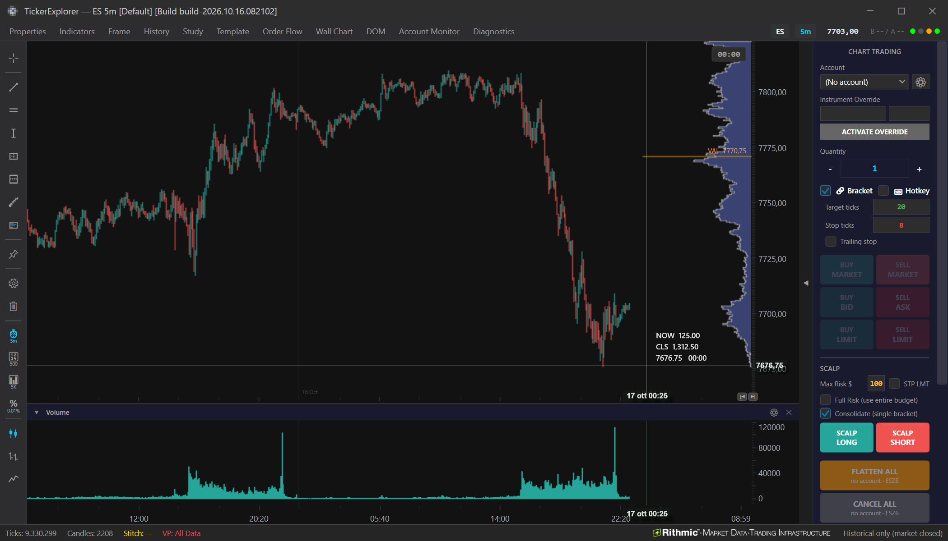Open the account settings gear next to the Account dropdown
The width and height of the screenshot is (948, 541).
(x=920, y=82)
